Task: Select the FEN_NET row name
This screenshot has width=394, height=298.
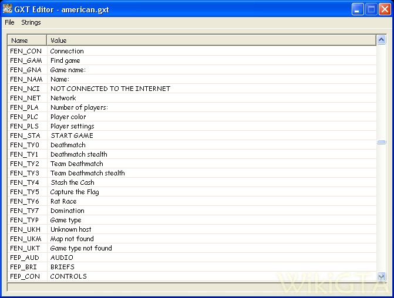Action: coord(25,98)
